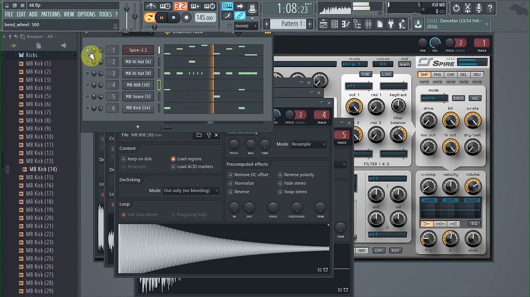Open the tempo tapper icon
Screen dimensions: 530x297
pos(402,24)
